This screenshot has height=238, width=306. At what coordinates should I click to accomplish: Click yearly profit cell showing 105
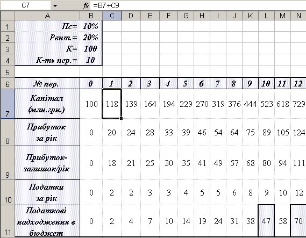pos(282,132)
